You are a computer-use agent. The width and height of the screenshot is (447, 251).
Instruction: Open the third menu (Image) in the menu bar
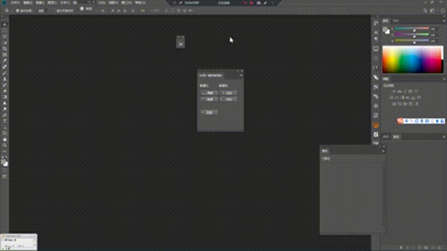click(40, 3)
